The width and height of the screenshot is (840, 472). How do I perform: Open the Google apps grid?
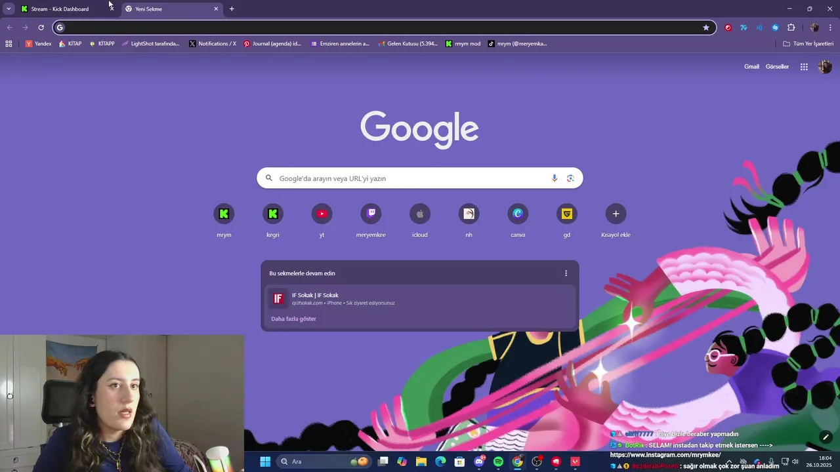pyautogui.click(x=804, y=67)
